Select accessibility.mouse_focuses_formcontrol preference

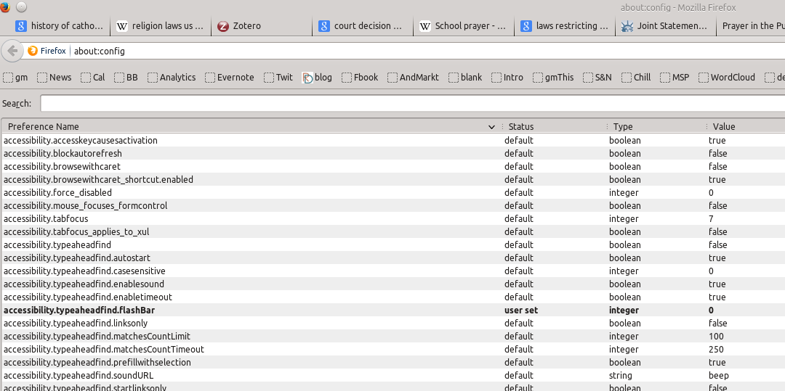click(393, 206)
